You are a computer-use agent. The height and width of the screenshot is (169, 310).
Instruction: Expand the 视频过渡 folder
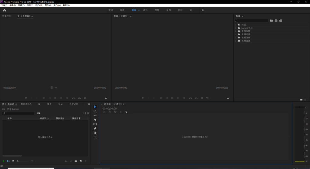click(236, 41)
